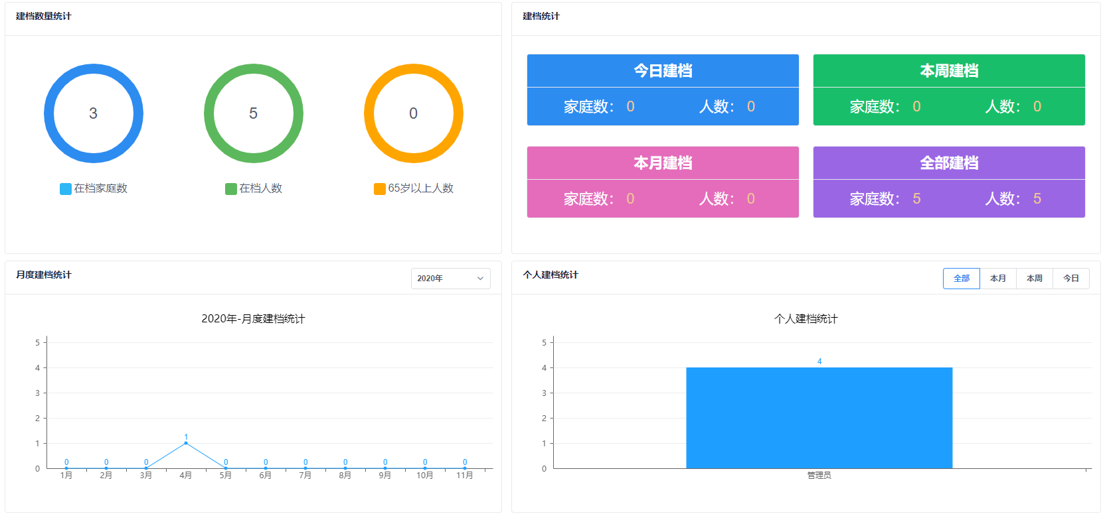Open the 本周建档 green card header

[948, 71]
